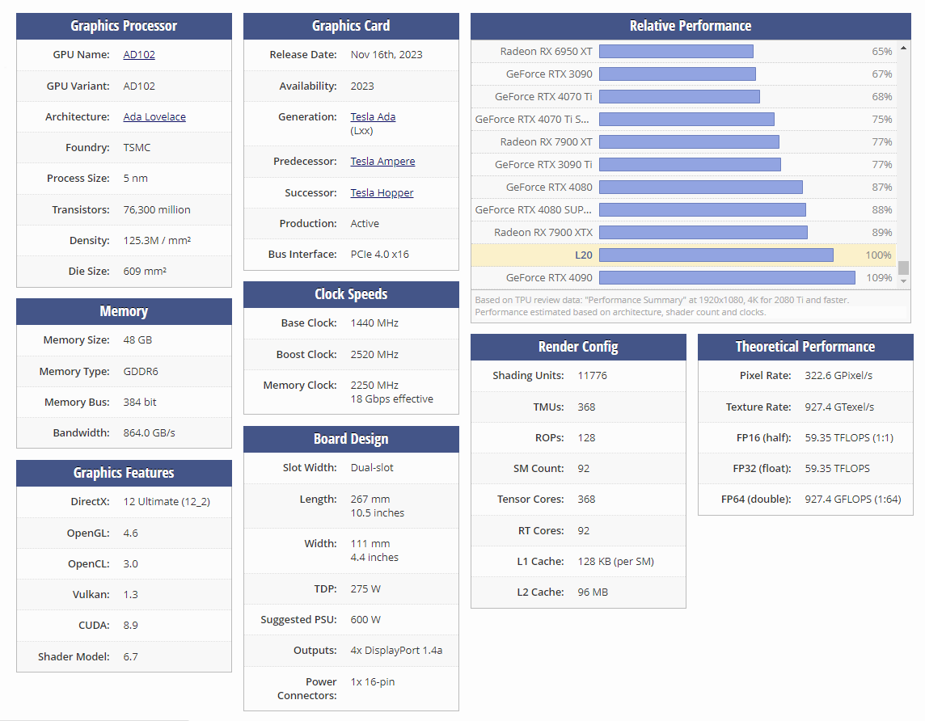
Task: Click the Shader Model value 6.7
Action: (x=130, y=657)
